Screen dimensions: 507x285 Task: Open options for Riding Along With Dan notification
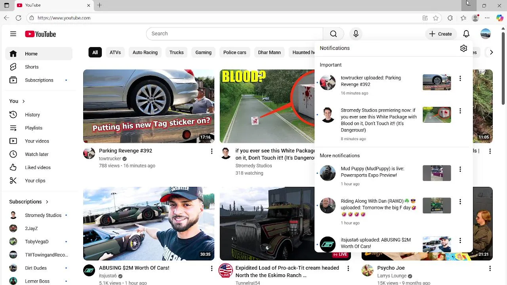460,201
